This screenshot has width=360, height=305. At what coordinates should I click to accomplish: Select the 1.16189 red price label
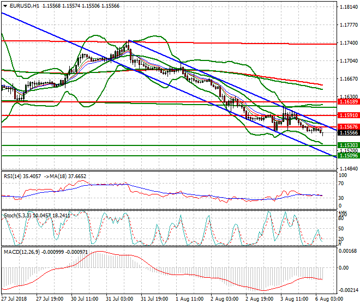[348, 102]
